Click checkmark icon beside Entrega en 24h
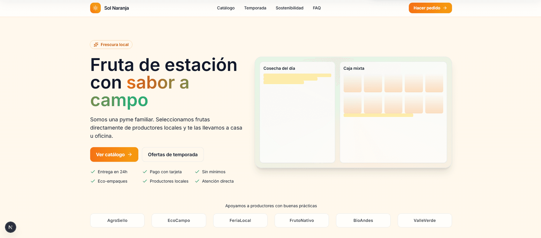This screenshot has height=238, width=541. click(93, 172)
